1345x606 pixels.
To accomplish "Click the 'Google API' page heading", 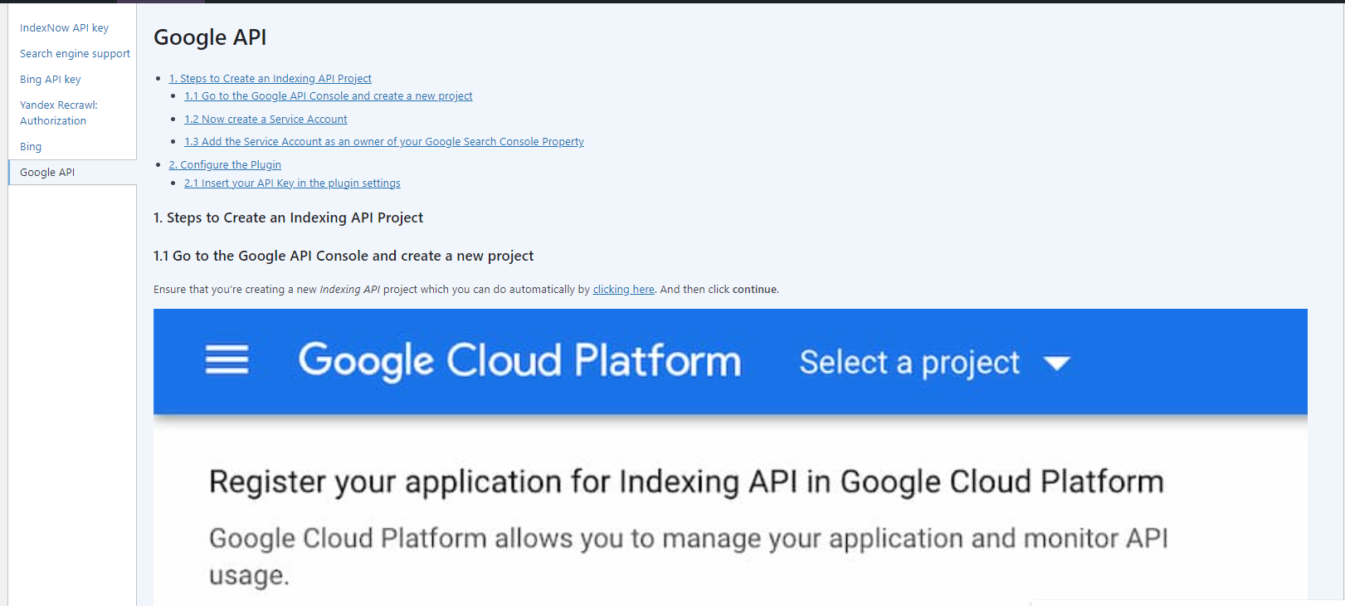I will pos(210,37).
